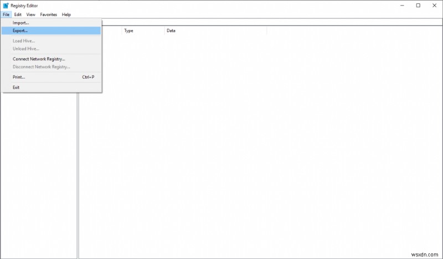Maximize the Registry Editor window
443x259 pixels.
pyautogui.click(x=418, y=6)
